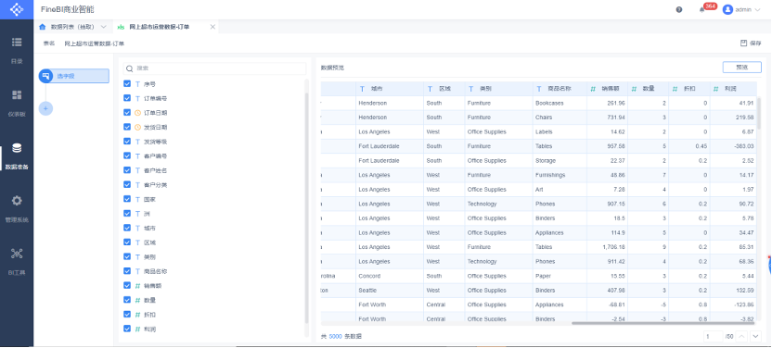Add a new step with the plus circle
772x348 pixels.
coord(45,108)
